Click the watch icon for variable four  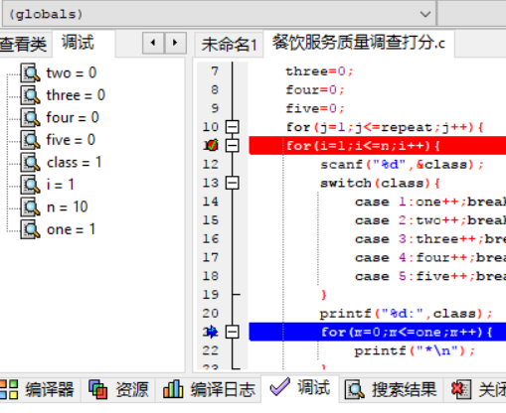pos(30,117)
